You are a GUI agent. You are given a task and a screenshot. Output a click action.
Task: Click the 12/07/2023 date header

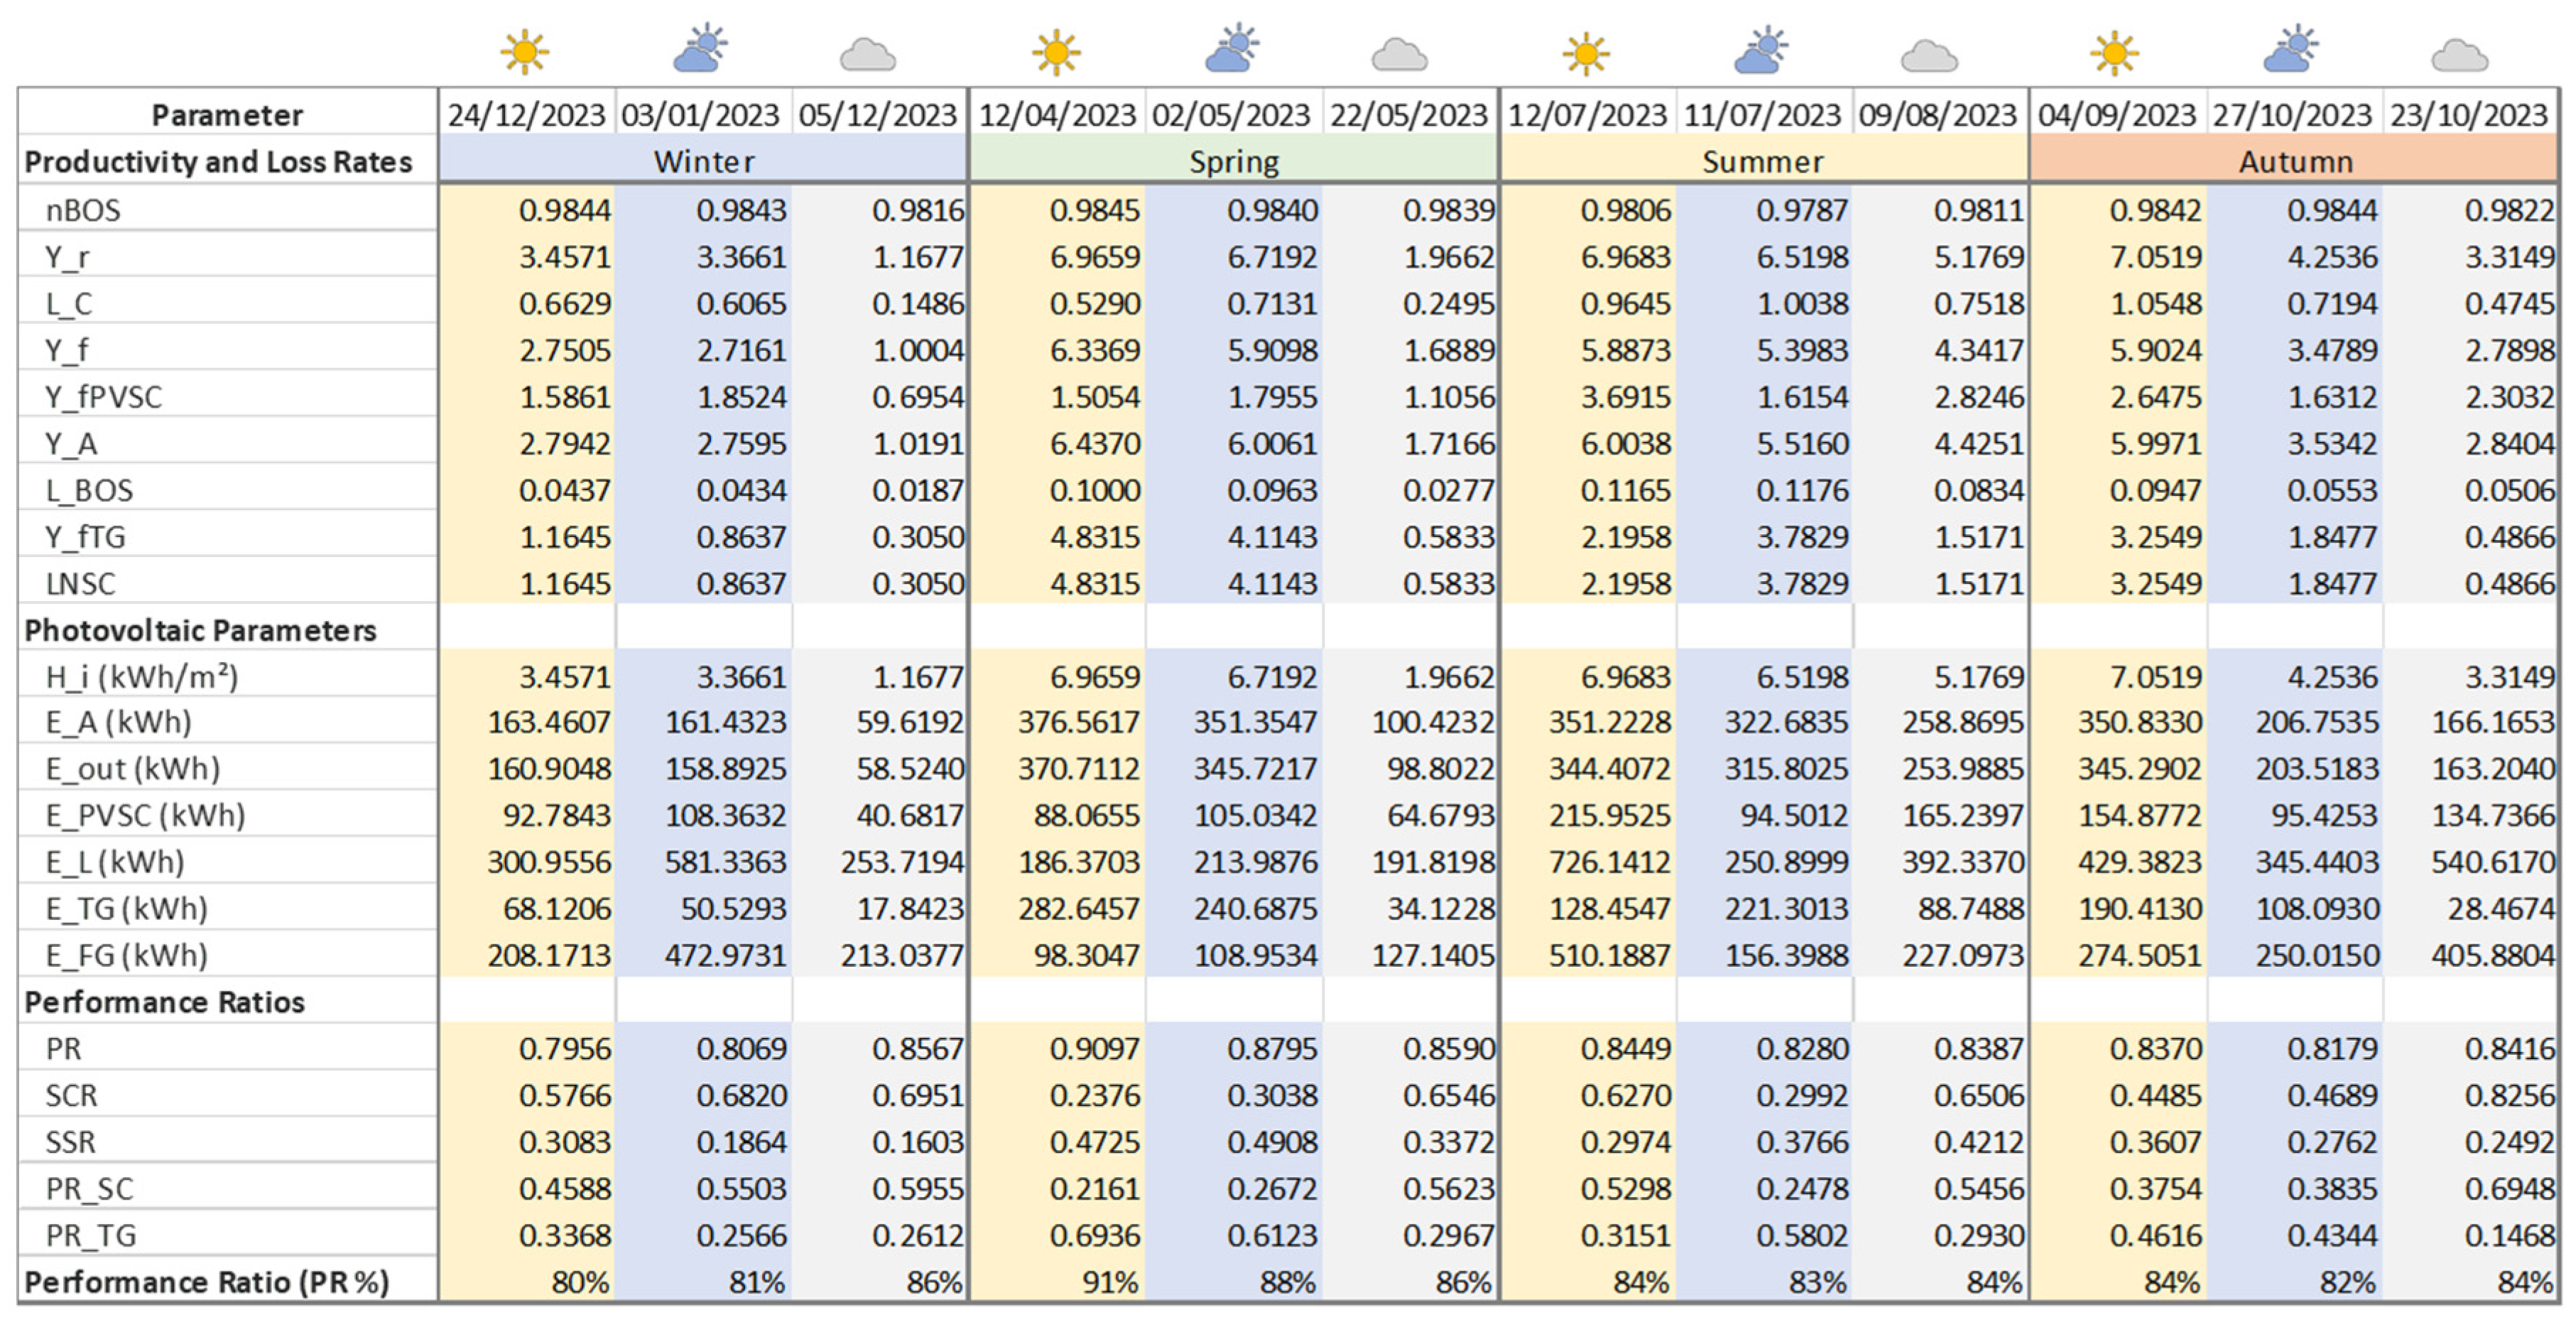tap(1587, 115)
